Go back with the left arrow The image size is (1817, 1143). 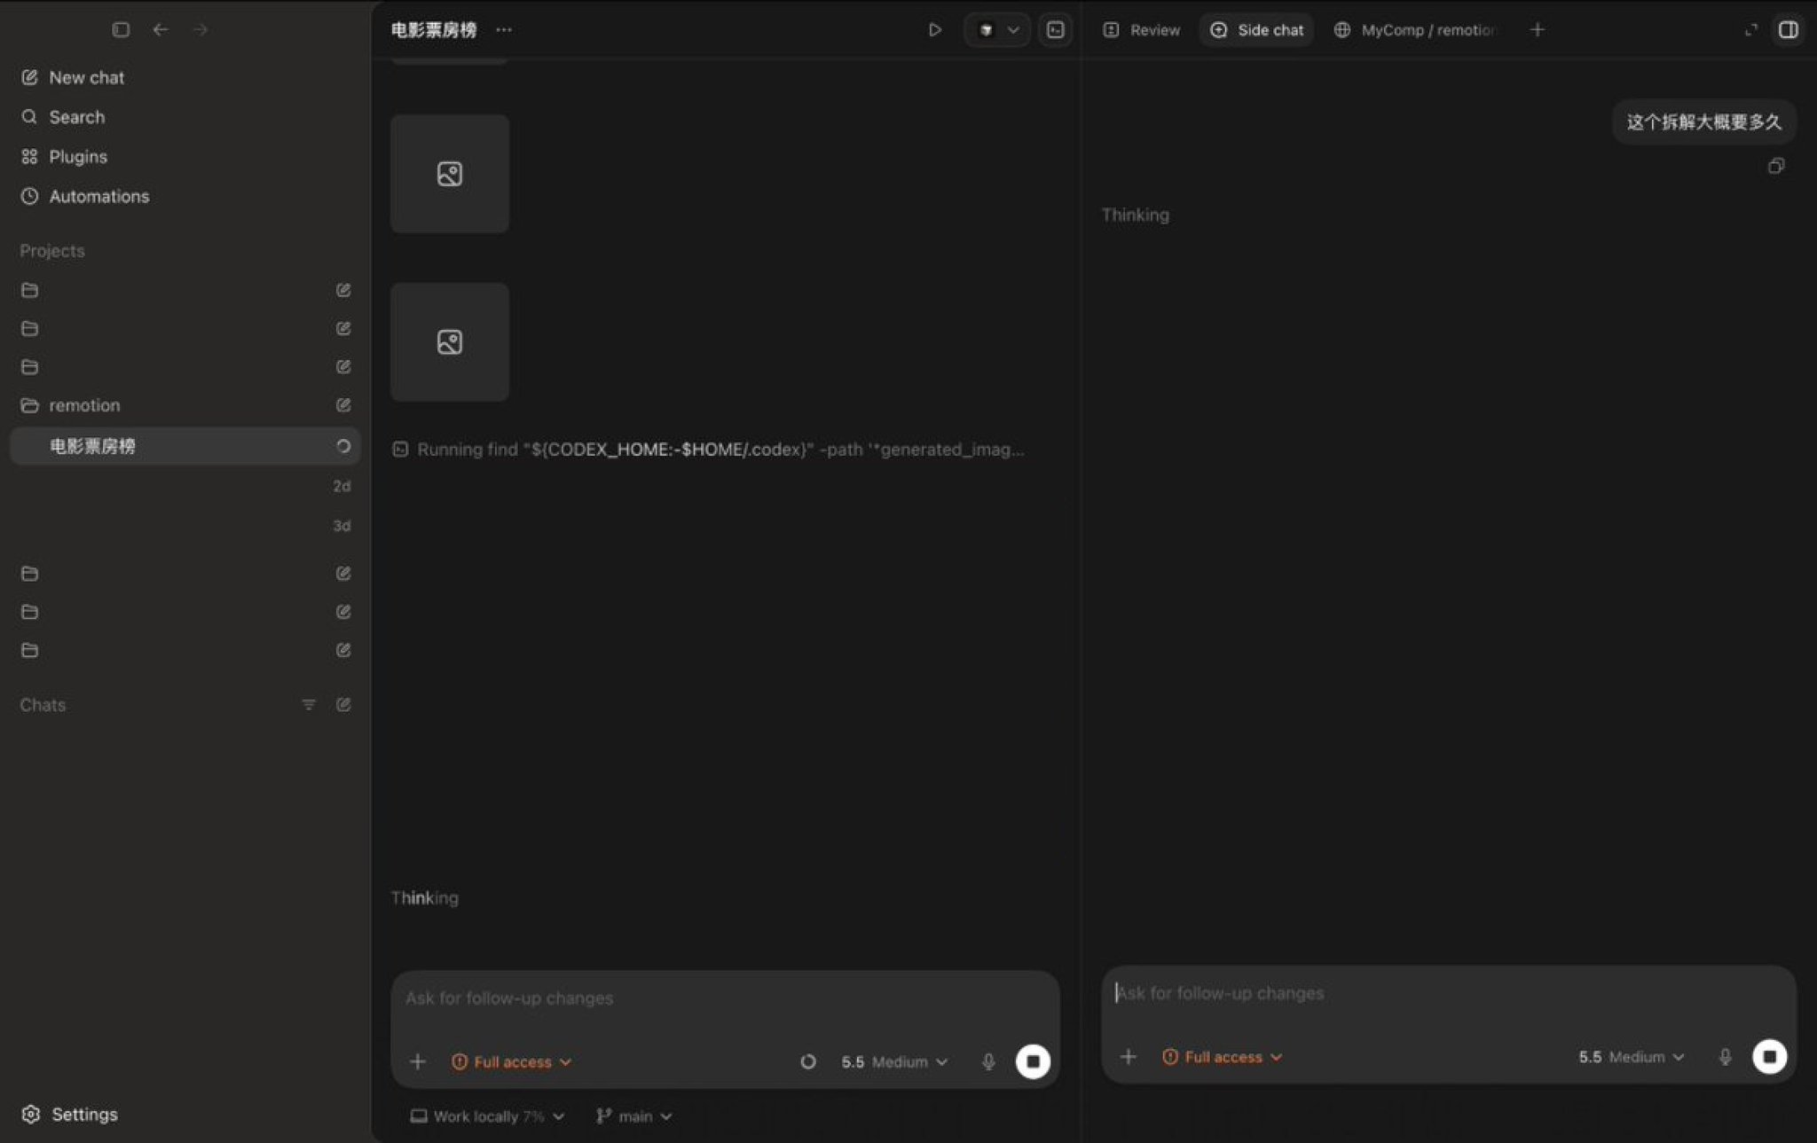[x=161, y=29]
